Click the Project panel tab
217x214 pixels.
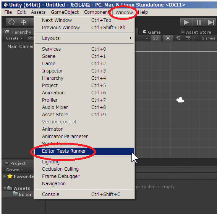pos(15,163)
